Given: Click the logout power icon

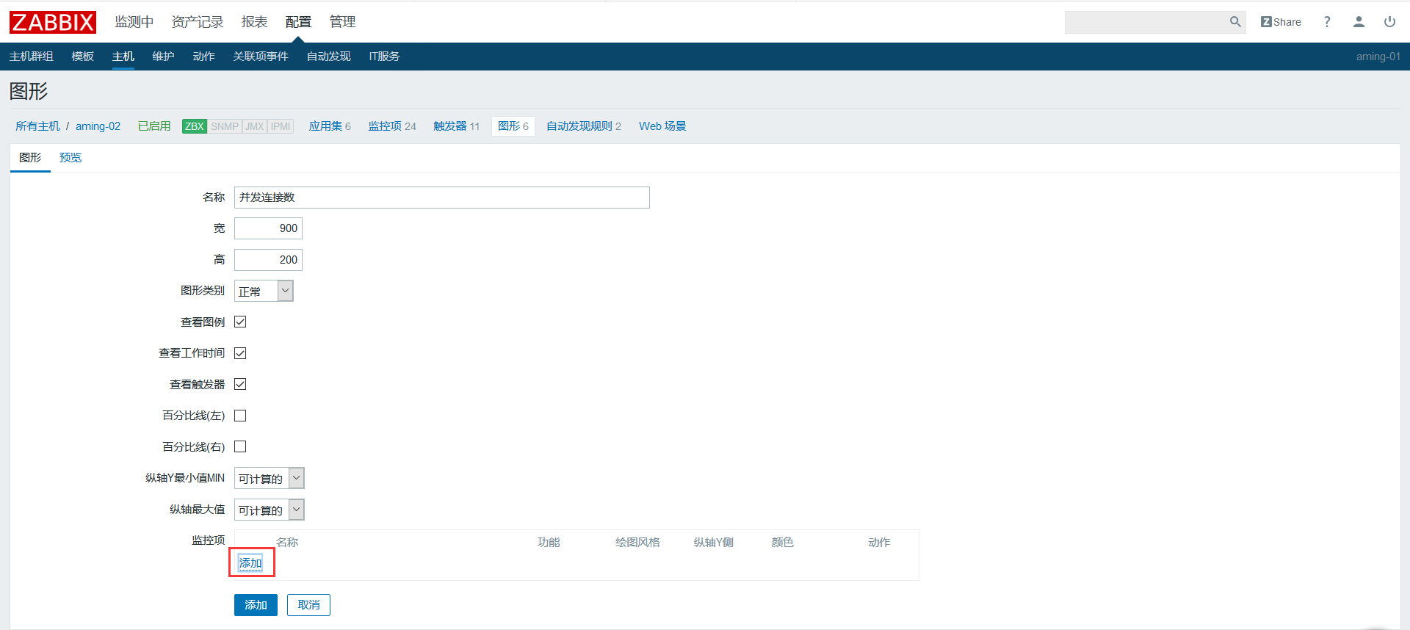Looking at the screenshot, I should tap(1389, 22).
